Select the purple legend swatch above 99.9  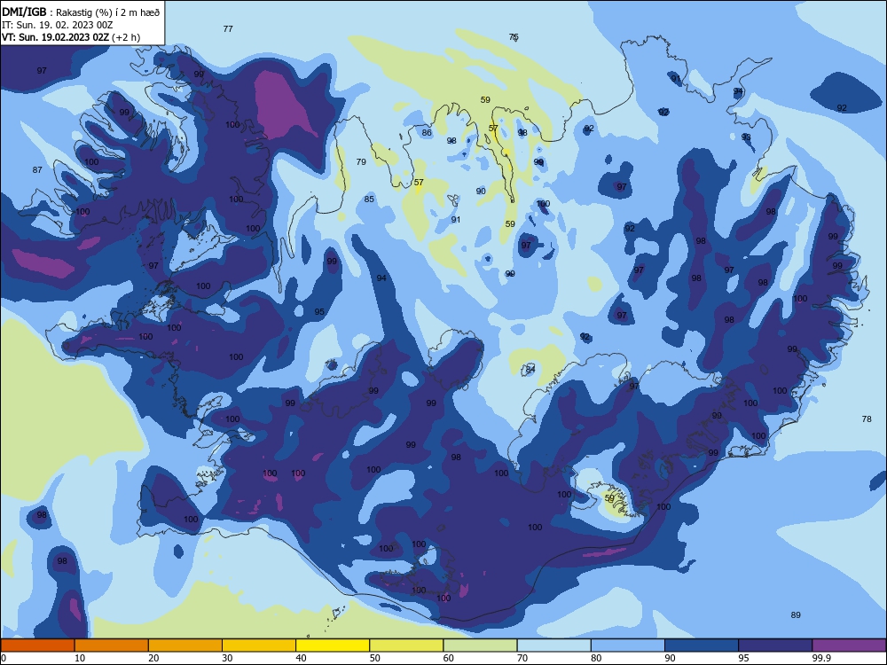pos(850,645)
